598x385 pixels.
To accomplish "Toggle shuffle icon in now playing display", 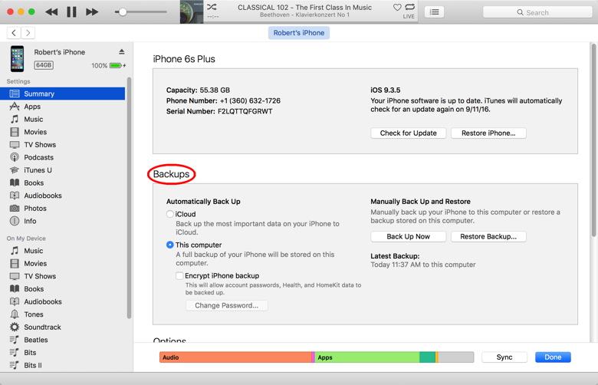I will 212,7.
